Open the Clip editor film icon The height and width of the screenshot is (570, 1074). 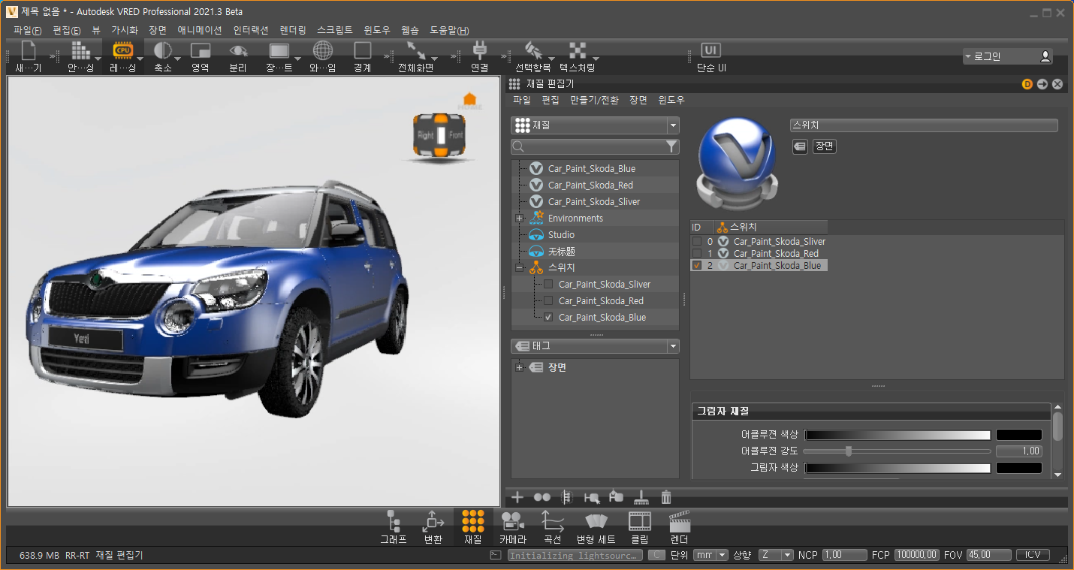tap(639, 521)
